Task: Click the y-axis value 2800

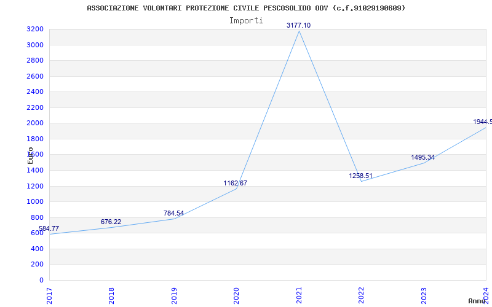Action: pyautogui.click(x=35, y=60)
